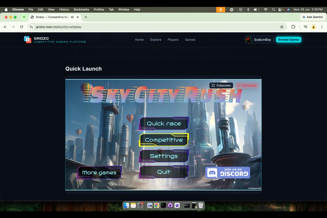Open Chrome from the dock
Viewport: 327px width, 218px height.
pos(157,205)
